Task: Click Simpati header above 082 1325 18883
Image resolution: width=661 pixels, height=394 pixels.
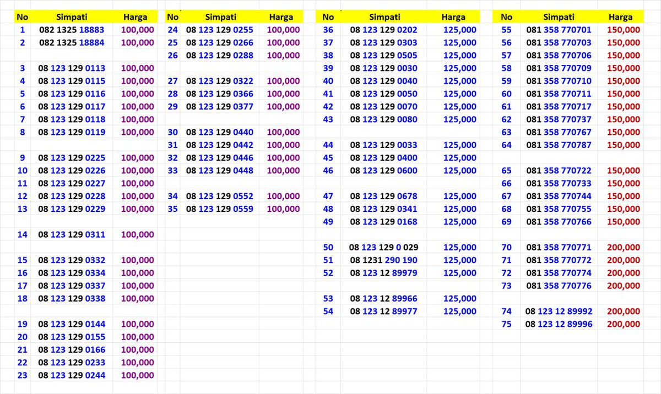Action: pyautogui.click(x=72, y=17)
